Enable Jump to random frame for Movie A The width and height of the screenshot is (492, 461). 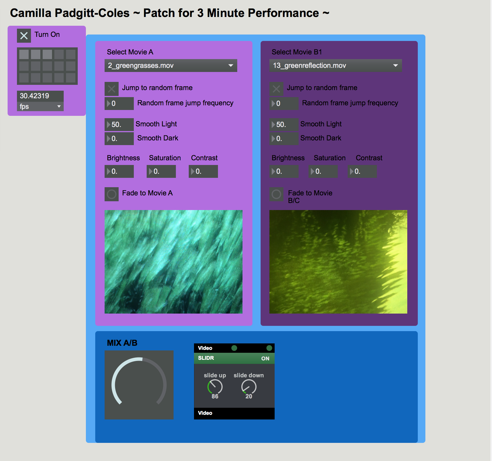point(112,89)
